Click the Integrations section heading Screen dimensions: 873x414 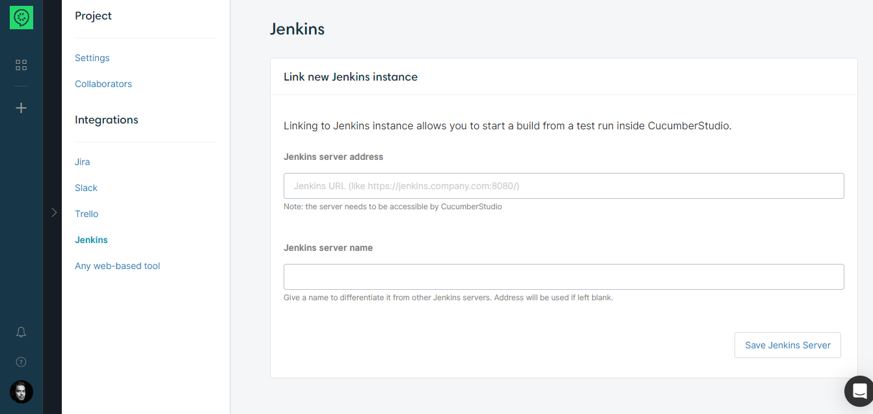[107, 120]
